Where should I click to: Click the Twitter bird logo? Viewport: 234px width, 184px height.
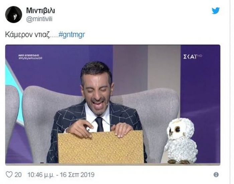point(216,11)
